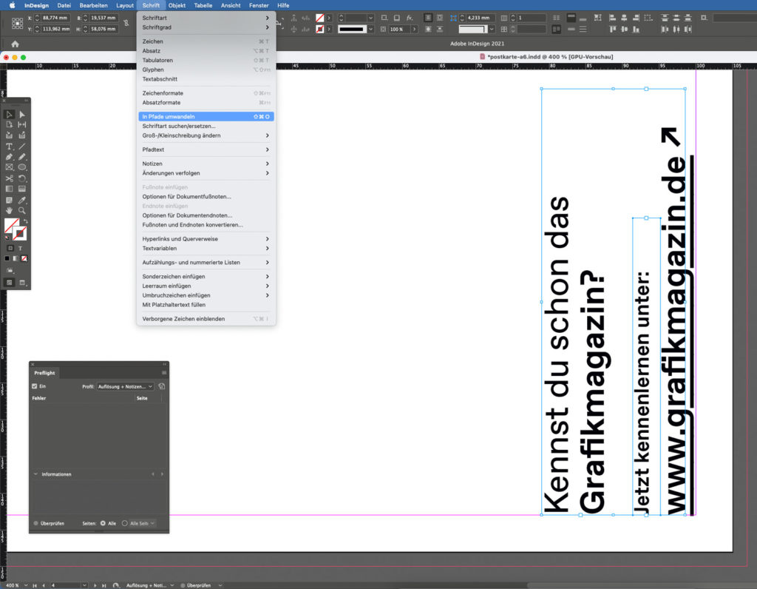Toggle formatting affects container button
Screen dimensions: 757x589
pos(10,248)
